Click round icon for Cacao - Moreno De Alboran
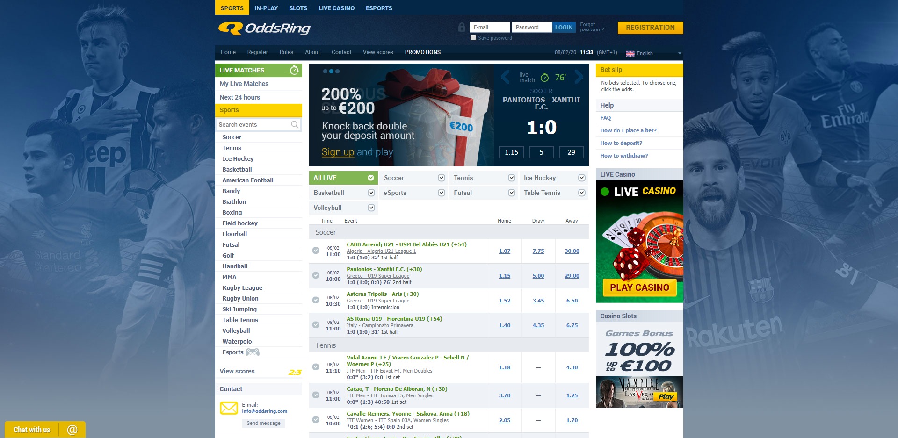This screenshot has width=898, height=438. tap(316, 395)
